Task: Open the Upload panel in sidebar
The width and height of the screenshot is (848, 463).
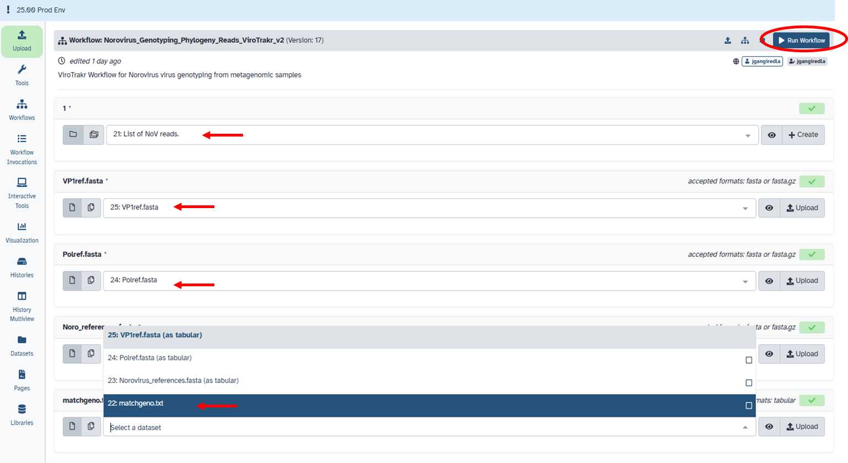Action: pos(22,41)
